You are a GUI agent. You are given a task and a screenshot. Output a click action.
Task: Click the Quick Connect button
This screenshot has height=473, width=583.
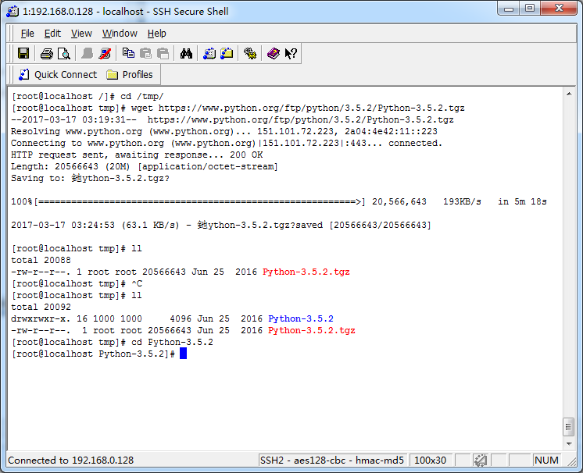(x=58, y=75)
